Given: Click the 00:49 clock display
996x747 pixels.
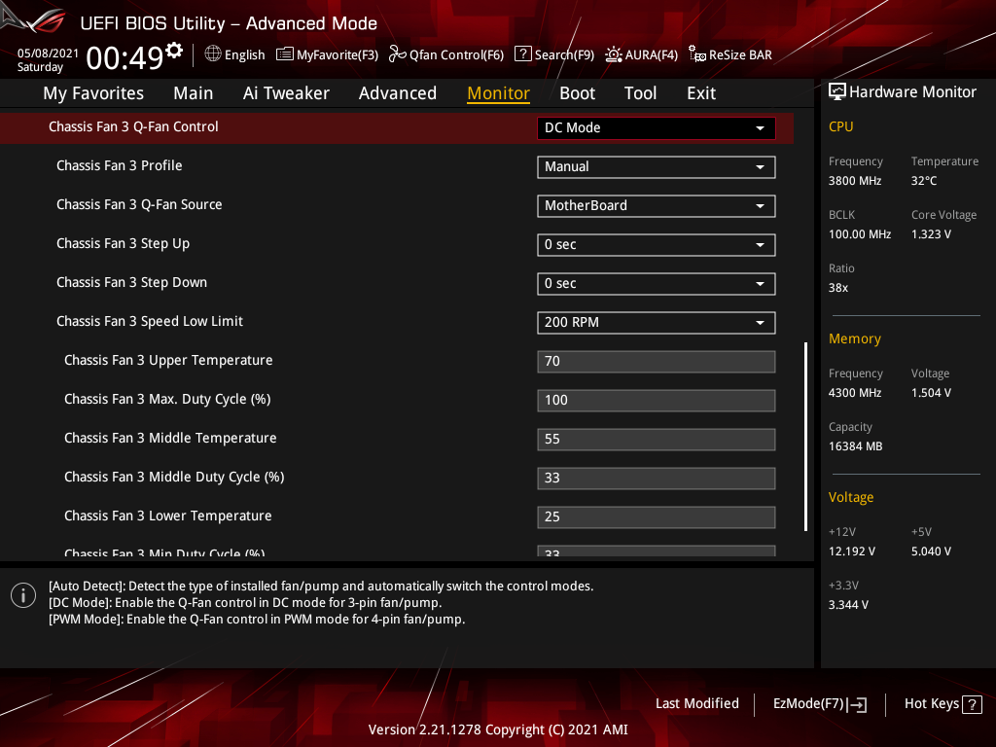Looking at the screenshot, I should pos(124,58).
